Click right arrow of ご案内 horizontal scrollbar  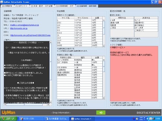coord(48,105)
